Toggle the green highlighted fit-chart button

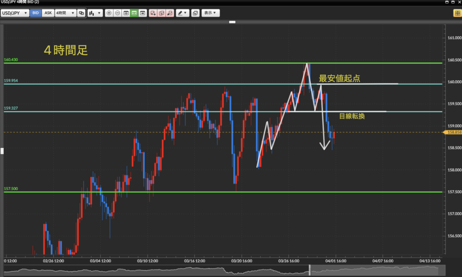pyautogui.click(x=134, y=13)
